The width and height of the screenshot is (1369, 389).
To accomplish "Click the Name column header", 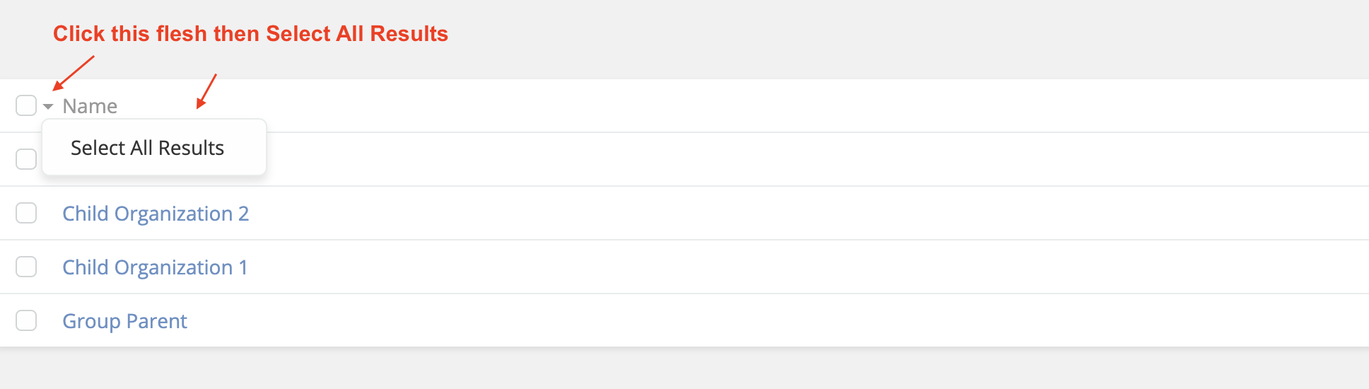I will 90,106.
